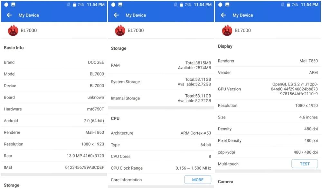Tap the battery icon in middle screen status bar
This screenshot has width=322, height=189.
181,5
